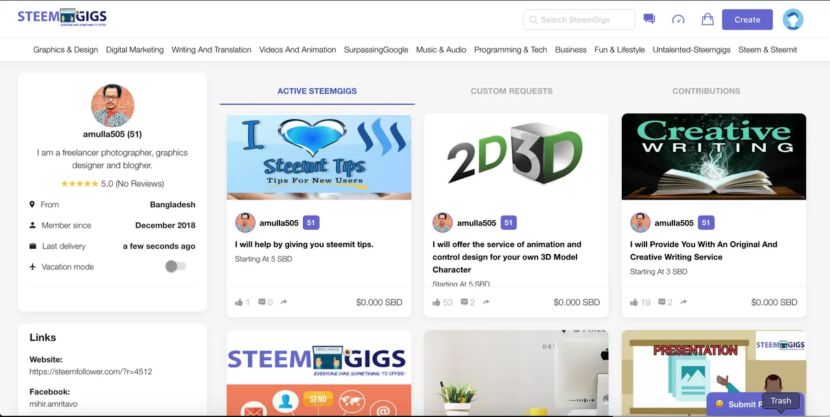The width and height of the screenshot is (830, 417).
Task: Open the Original And Creative Writing Service title
Action: tap(704, 251)
